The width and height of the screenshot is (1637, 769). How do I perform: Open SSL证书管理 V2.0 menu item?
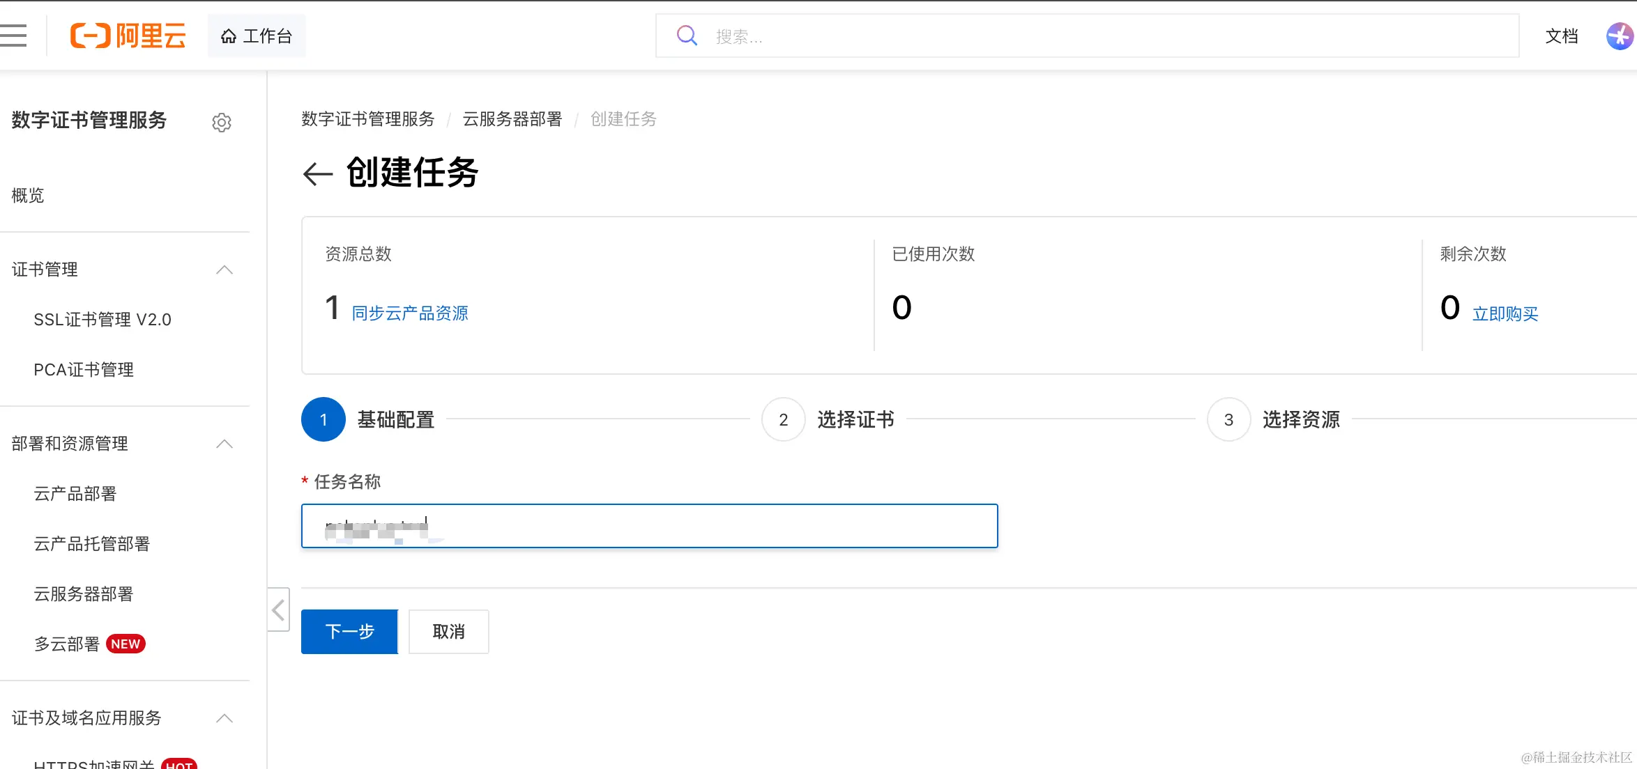click(102, 320)
